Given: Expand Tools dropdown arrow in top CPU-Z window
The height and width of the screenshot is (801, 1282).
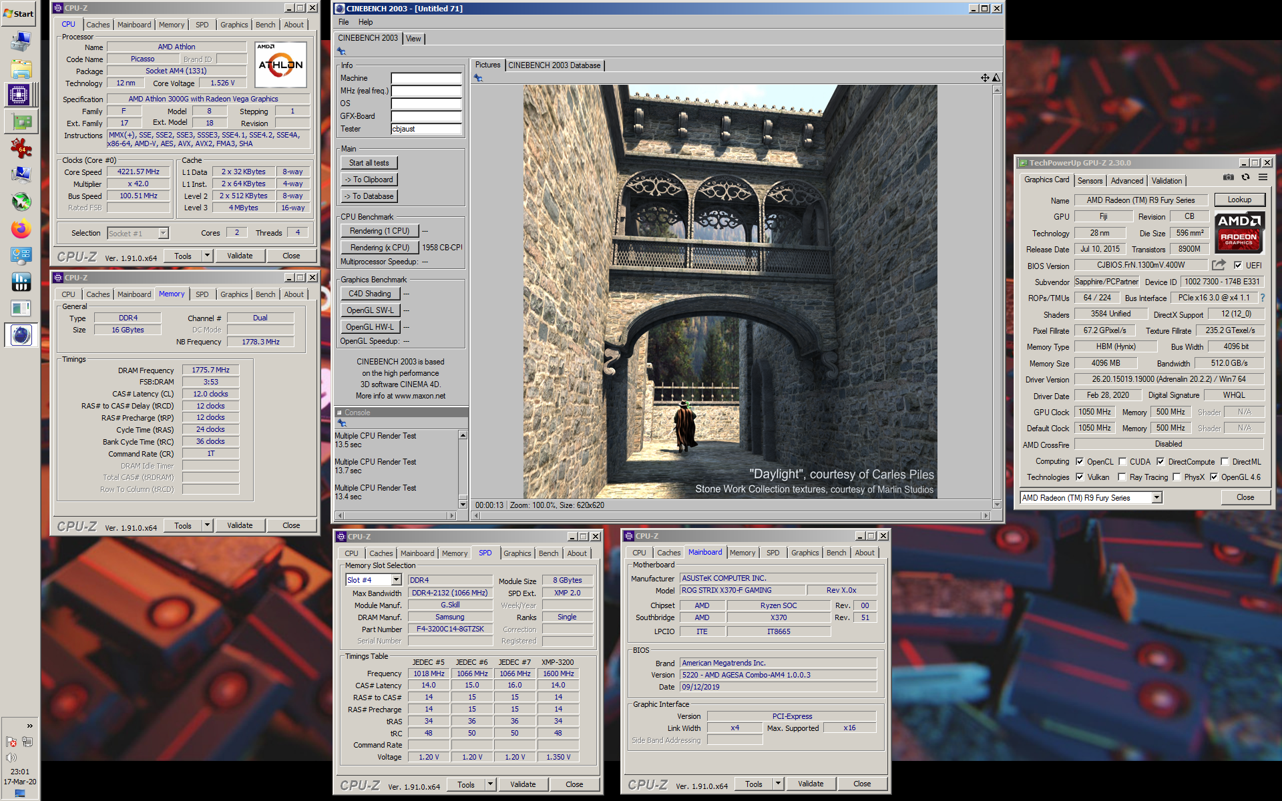Looking at the screenshot, I should coord(207,256).
